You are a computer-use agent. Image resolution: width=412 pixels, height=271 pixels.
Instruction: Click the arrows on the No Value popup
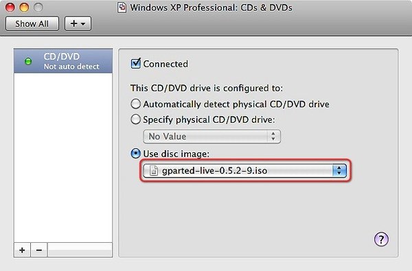(x=273, y=137)
